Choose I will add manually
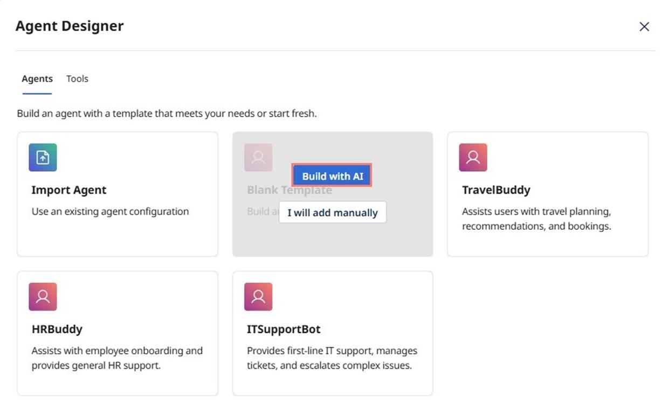Viewport: 669px width, 415px height. pyautogui.click(x=333, y=213)
